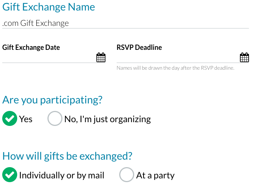Image resolution: width=259 pixels, height=190 pixels.
Task: Click the "Gift Exchange Name" heading
Action: point(49,7)
